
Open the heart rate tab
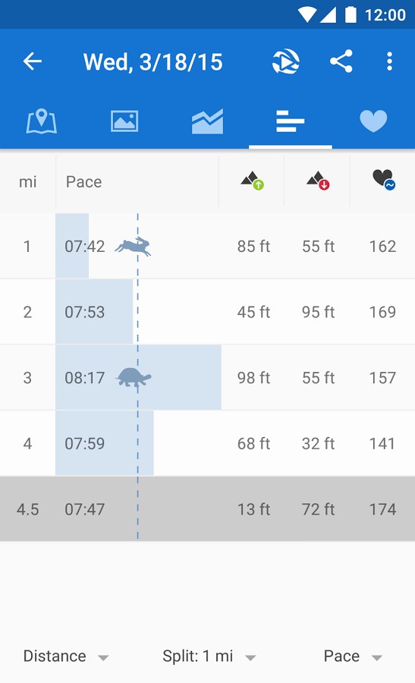click(373, 121)
